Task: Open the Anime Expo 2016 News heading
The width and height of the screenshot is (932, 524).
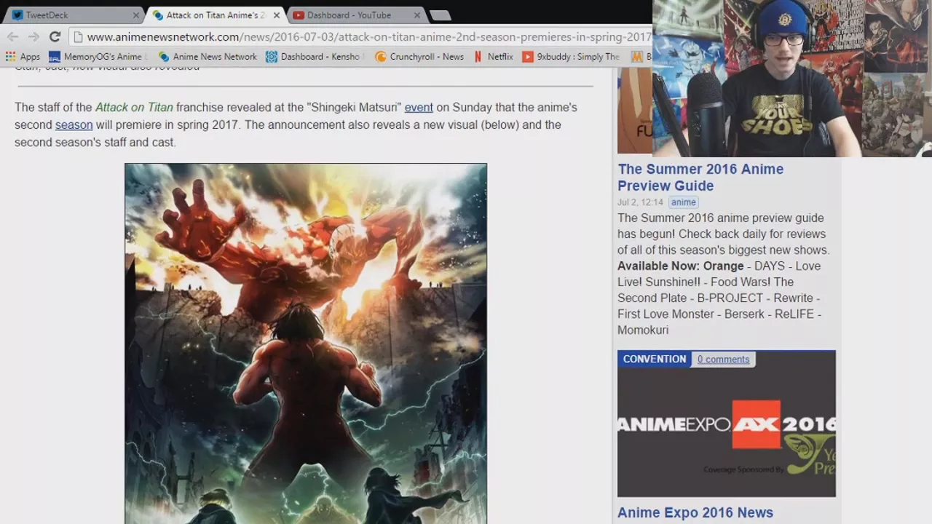Action: (x=695, y=512)
